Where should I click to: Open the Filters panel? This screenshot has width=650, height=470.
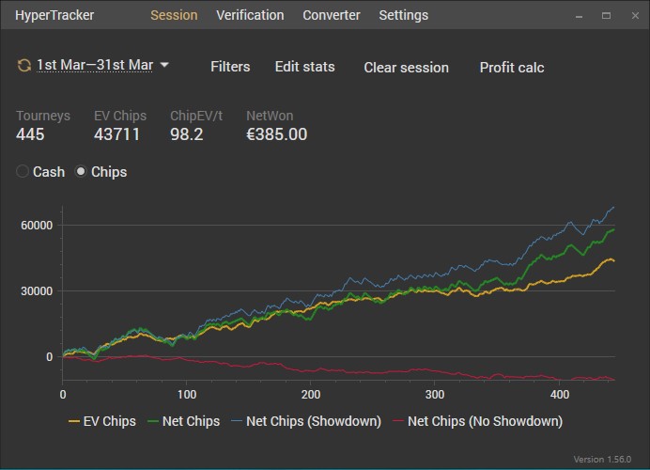[x=230, y=67]
